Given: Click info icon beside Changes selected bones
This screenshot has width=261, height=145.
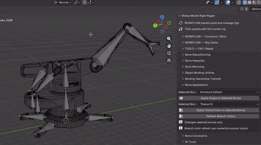Looking at the screenshot, I should 181,122.
